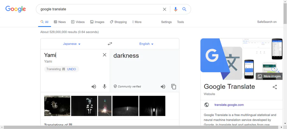Select the darkness translation text
Screen dimensions: 287x129
tap(126, 55)
